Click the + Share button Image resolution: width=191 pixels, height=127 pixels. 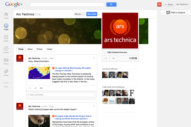(x=169, y=4)
